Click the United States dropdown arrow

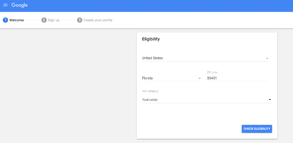point(267,58)
